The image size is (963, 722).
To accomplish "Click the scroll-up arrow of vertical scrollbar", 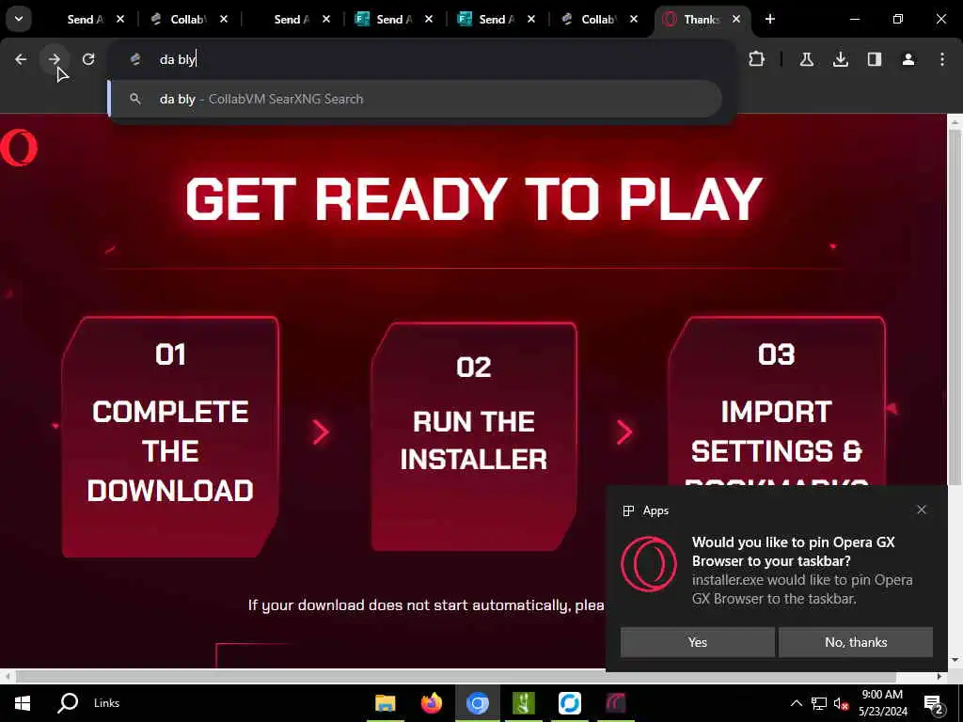I will click(x=955, y=121).
